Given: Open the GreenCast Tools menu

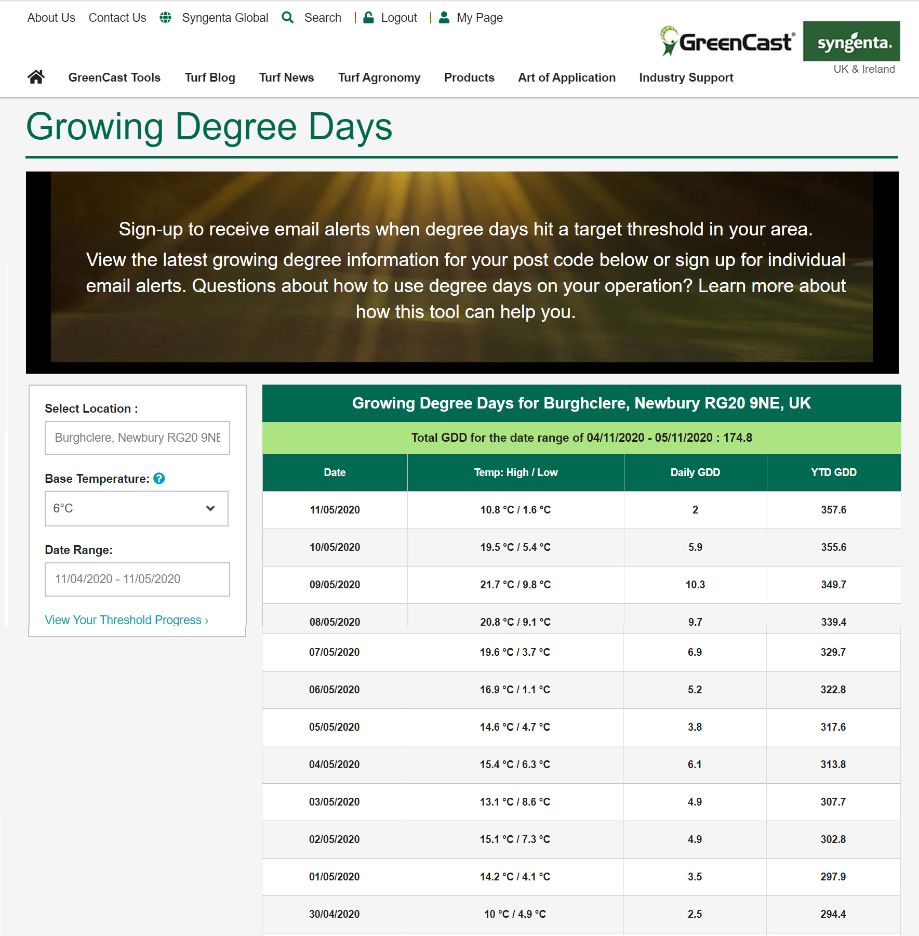Looking at the screenshot, I should click(114, 77).
